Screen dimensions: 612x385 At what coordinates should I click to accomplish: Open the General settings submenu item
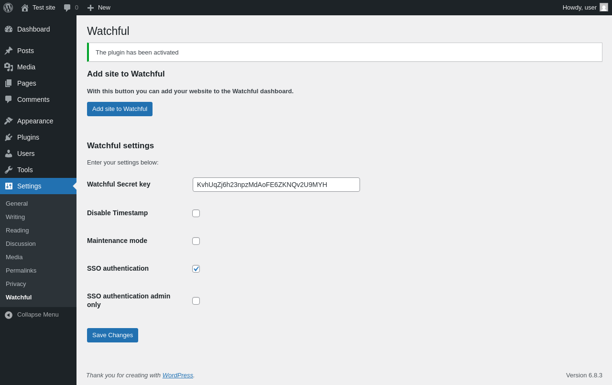click(17, 204)
